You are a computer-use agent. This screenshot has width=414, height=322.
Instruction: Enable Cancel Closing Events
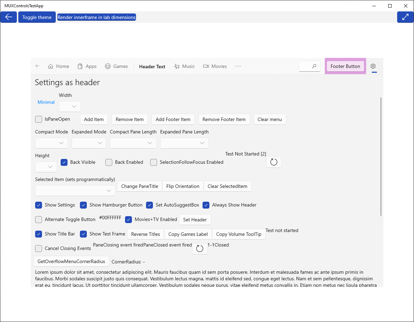point(39,248)
